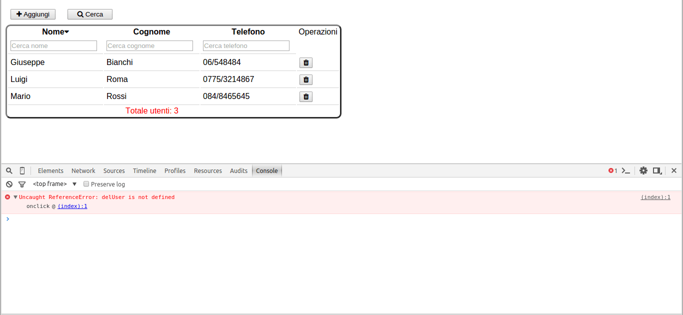Image resolution: width=683 pixels, height=315 pixels.
Task: Select the inspect element magnifier tool
Action: tap(9, 170)
